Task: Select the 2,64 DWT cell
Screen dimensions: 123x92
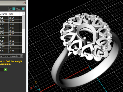Action: [14, 18]
